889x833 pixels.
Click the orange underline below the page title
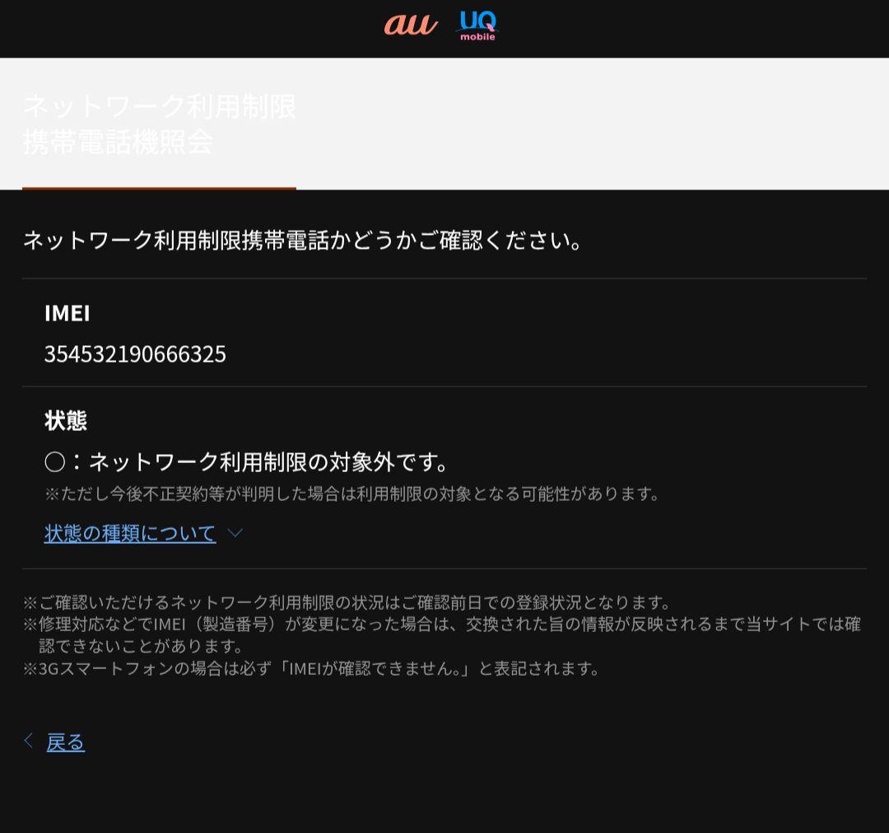[159, 189]
